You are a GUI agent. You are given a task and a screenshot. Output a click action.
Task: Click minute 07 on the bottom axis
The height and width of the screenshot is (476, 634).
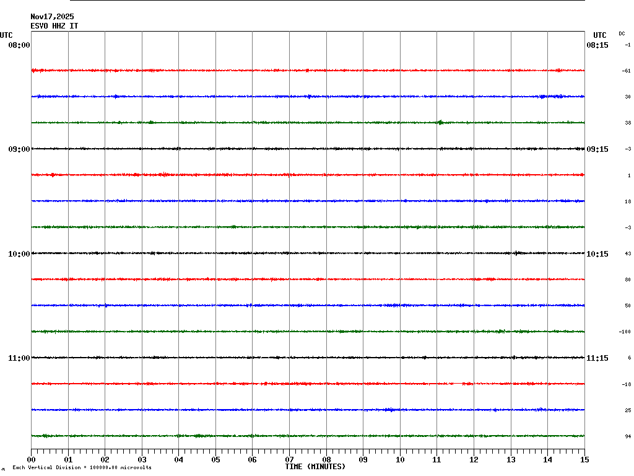pos(289,460)
